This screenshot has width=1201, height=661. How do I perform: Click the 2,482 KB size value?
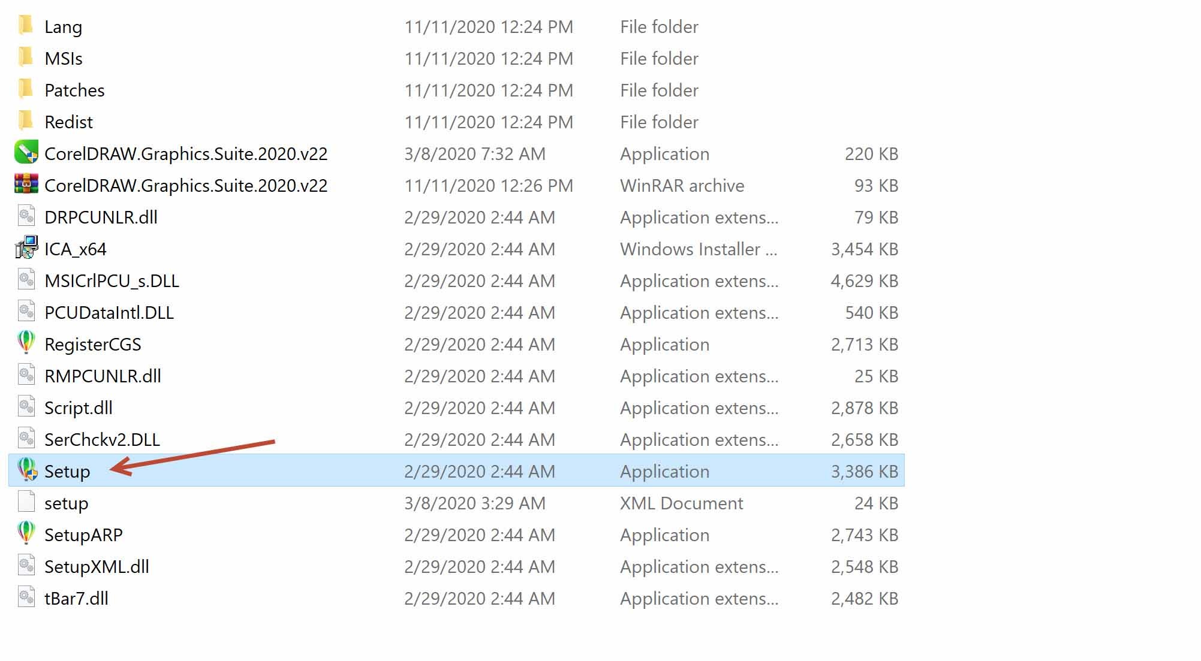click(864, 598)
